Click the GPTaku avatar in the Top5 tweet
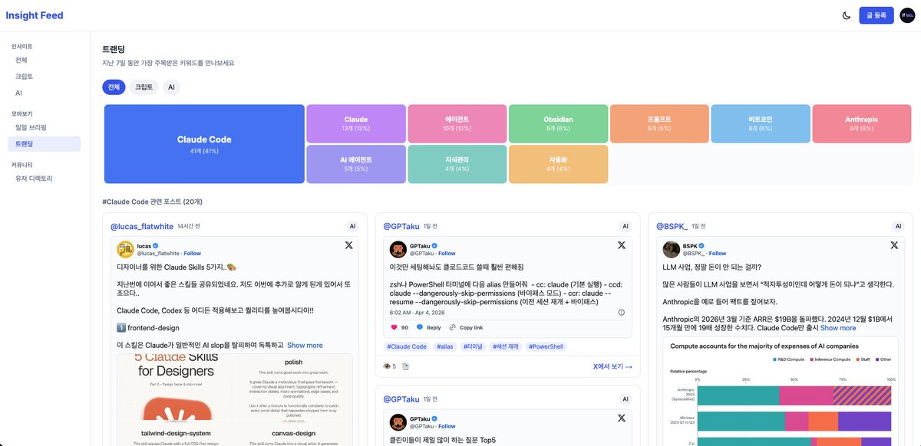 pyautogui.click(x=398, y=421)
